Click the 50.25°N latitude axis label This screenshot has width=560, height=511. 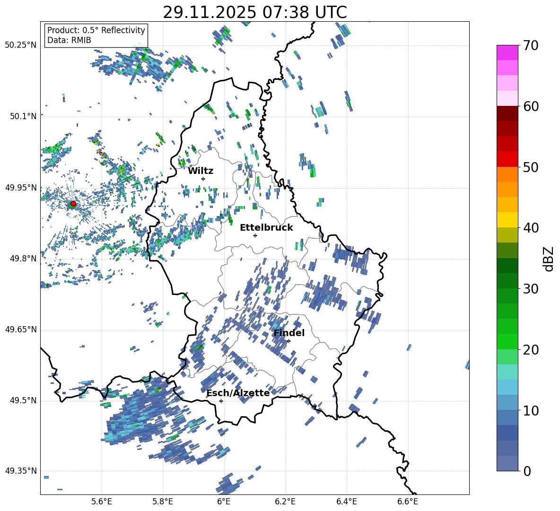[x=20, y=45]
